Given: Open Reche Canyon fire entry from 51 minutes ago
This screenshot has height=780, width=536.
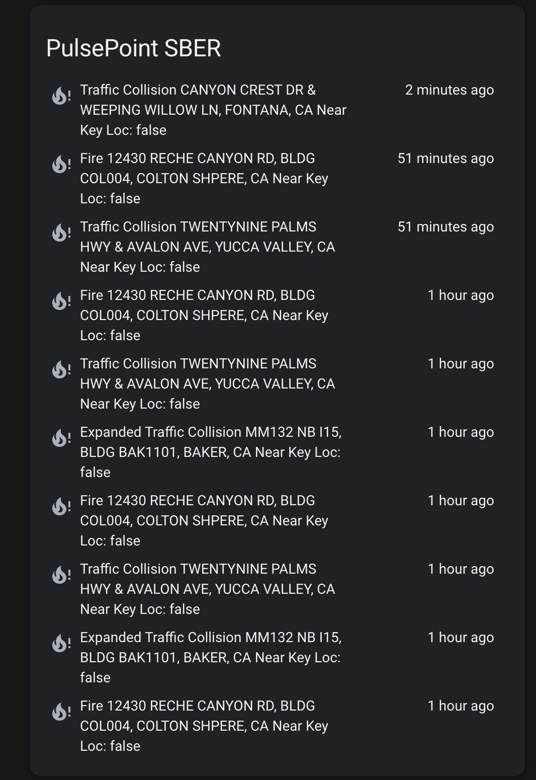Looking at the screenshot, I should click(x=204, y=178).
